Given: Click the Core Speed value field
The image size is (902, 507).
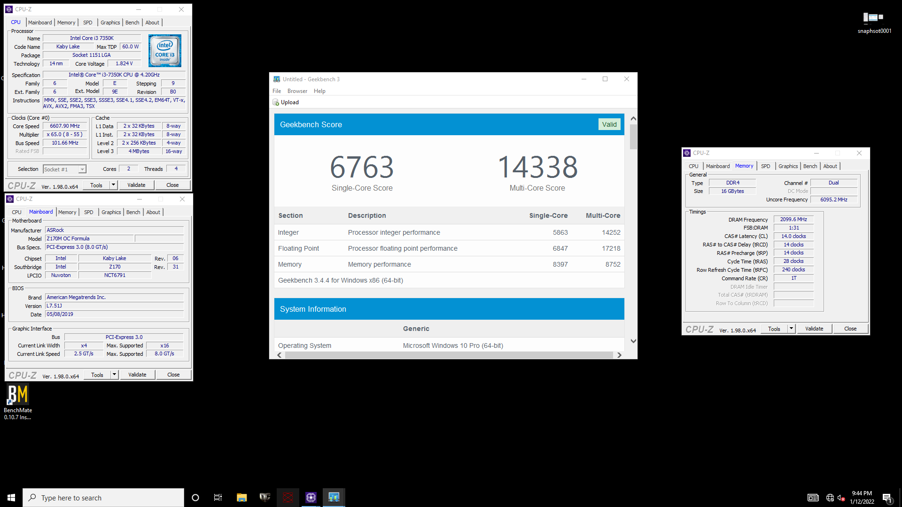Looking at the screenshot, I should pos(65,126).
